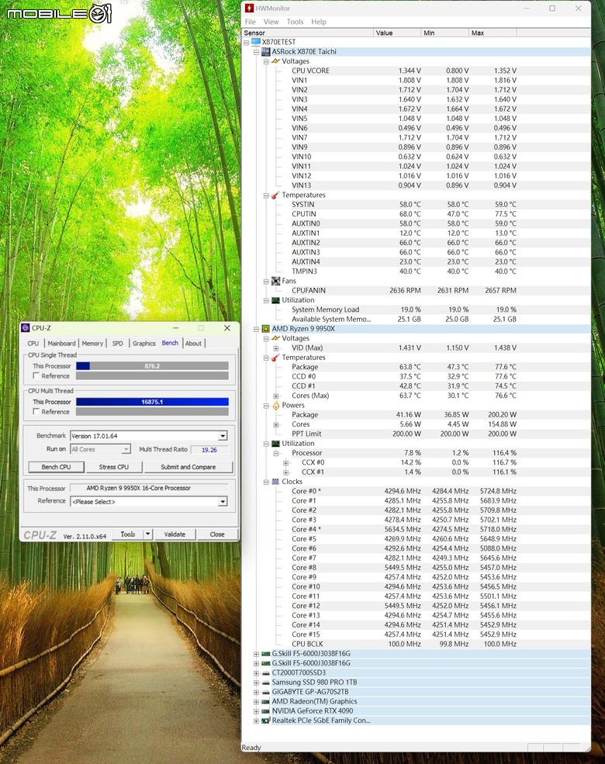Click the X870ETEST computer icon
Screen dimensions: 605x764
pyautogui.click(x=256, y=42)
